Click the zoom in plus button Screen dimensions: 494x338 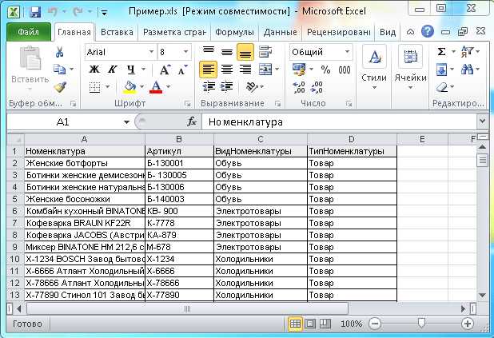tap(468, 324)
